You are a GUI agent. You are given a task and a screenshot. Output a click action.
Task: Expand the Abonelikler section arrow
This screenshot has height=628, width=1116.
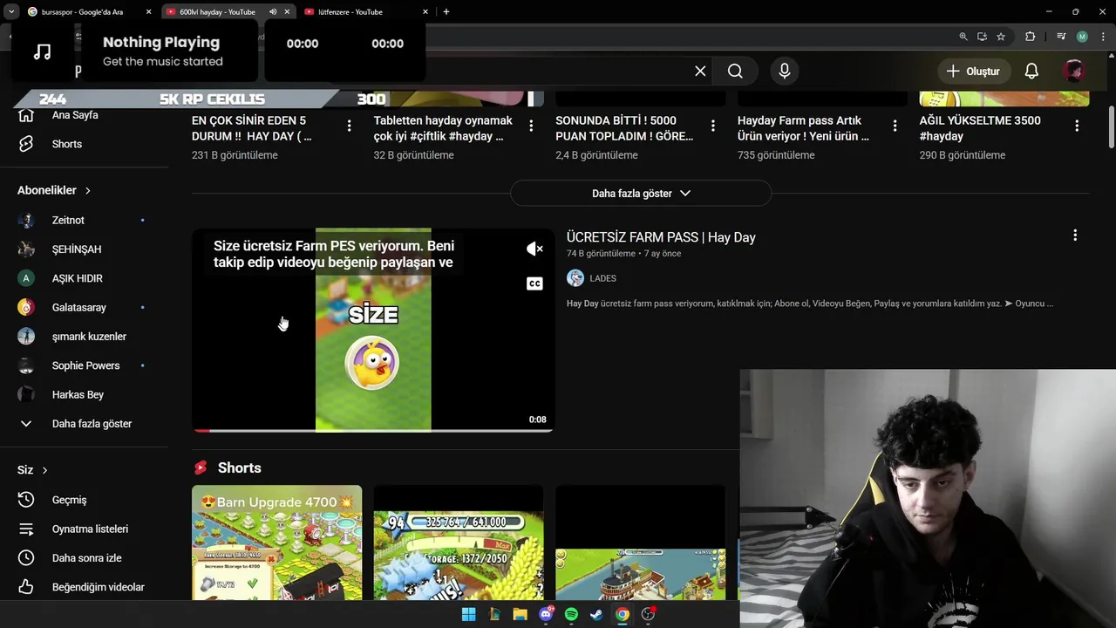click(87, 190)
